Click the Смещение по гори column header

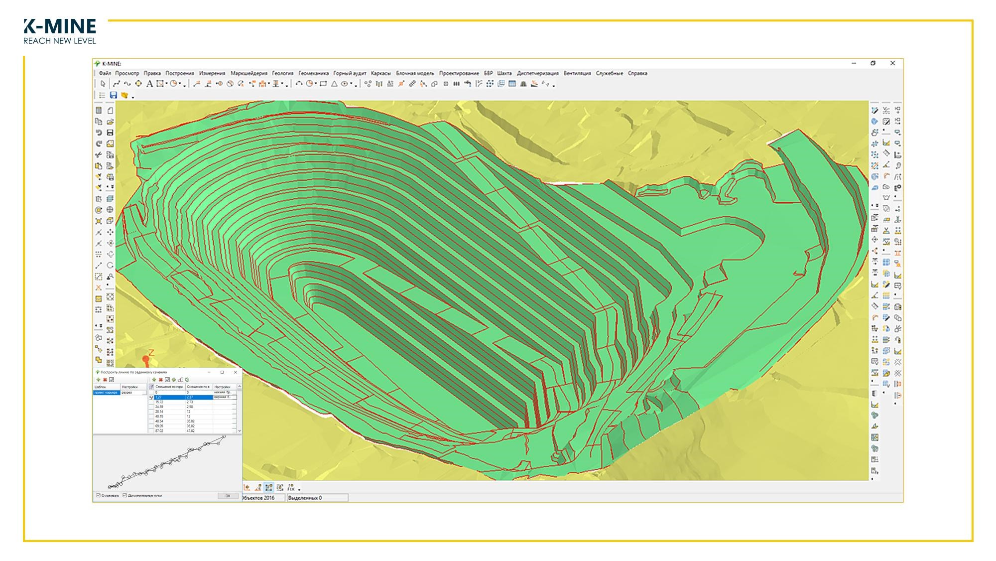169,387
